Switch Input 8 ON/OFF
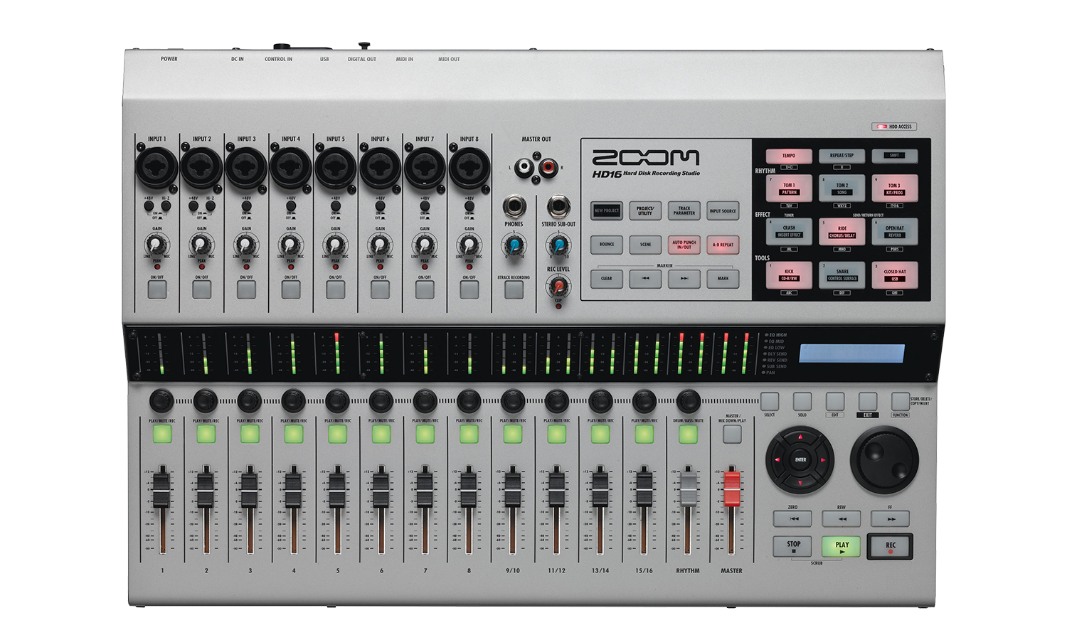The height and width of the screenshot is (640, 1067). 469,289
